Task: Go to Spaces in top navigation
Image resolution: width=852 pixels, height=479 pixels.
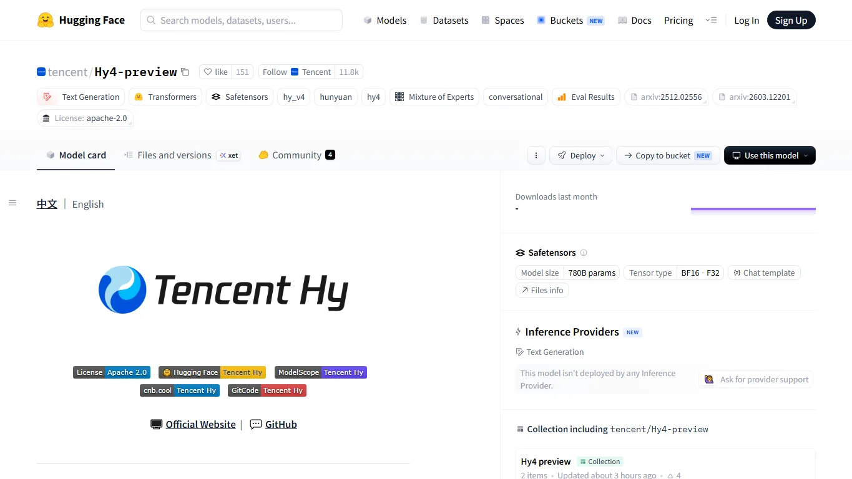Action: point(502,20)
